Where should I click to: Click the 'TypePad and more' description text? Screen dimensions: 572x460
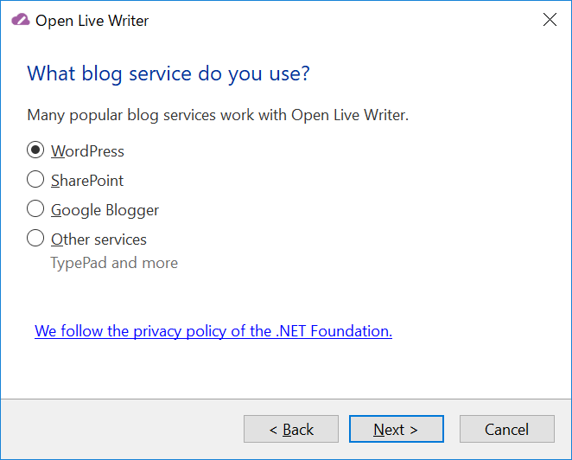point(114,263)
